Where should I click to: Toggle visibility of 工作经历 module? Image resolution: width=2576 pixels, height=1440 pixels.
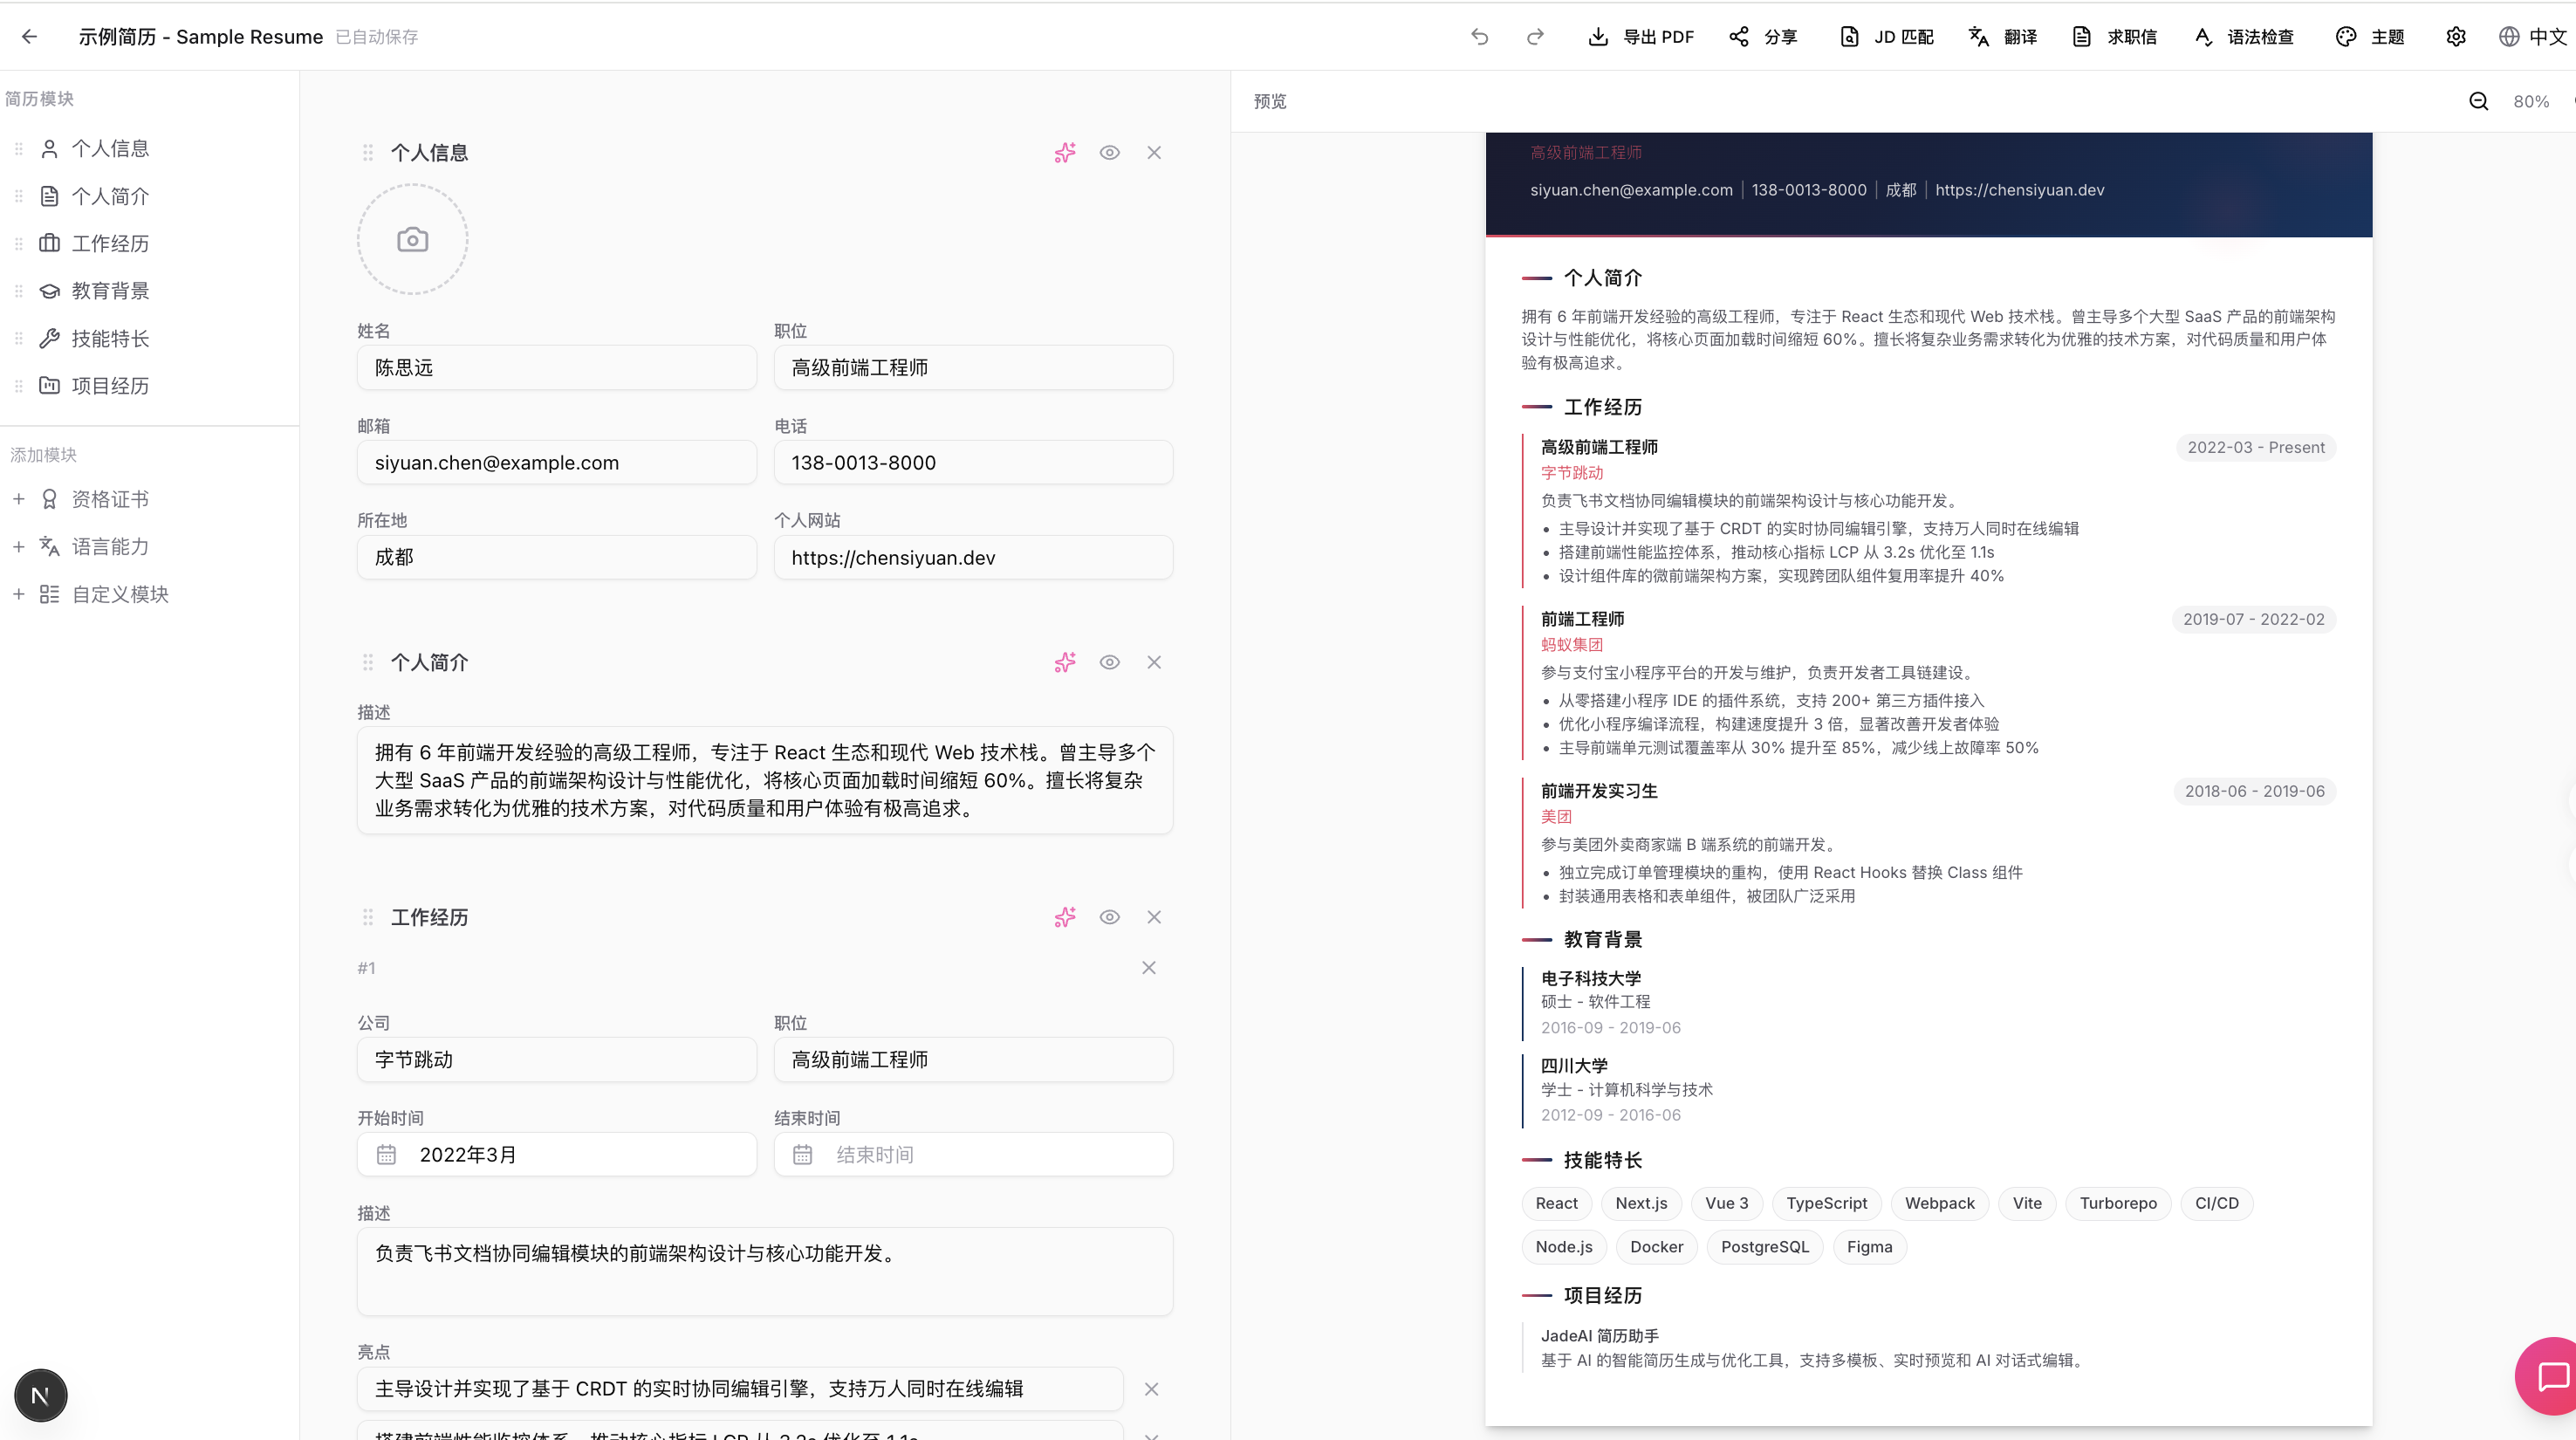click(x=1110, y=917)
